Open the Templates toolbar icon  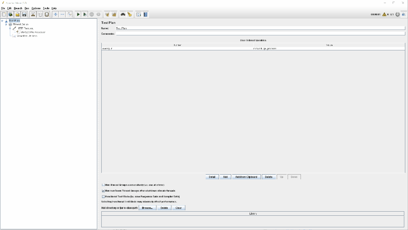(x=11, y=14)
